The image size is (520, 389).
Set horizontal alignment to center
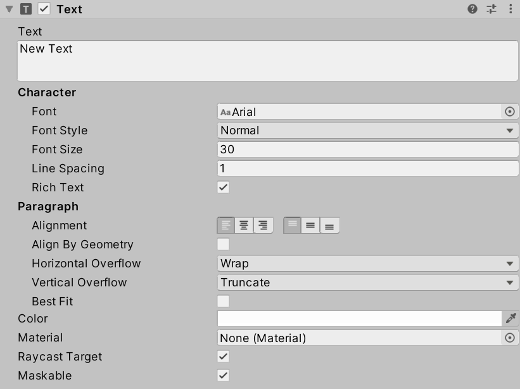tap(244, 226)
